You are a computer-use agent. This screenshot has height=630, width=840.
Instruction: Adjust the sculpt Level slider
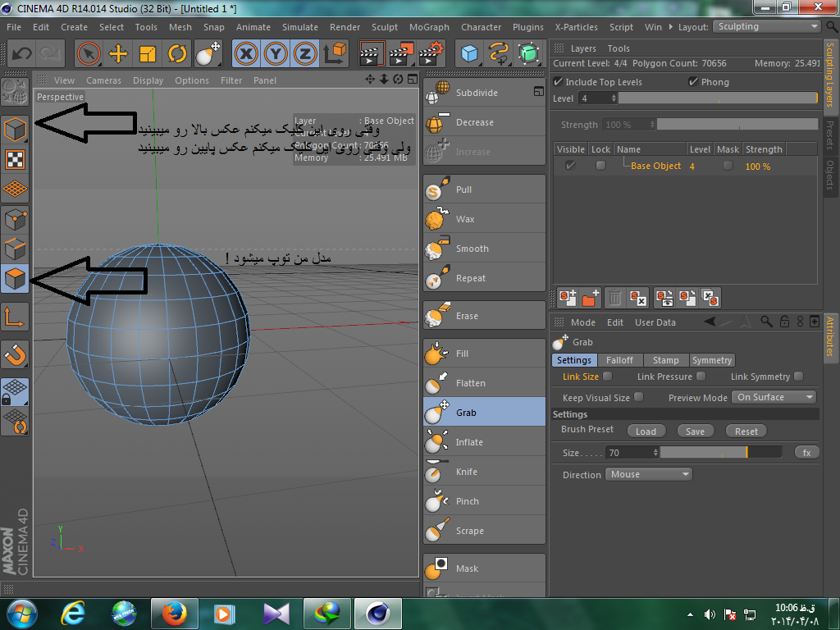[719, 98]
